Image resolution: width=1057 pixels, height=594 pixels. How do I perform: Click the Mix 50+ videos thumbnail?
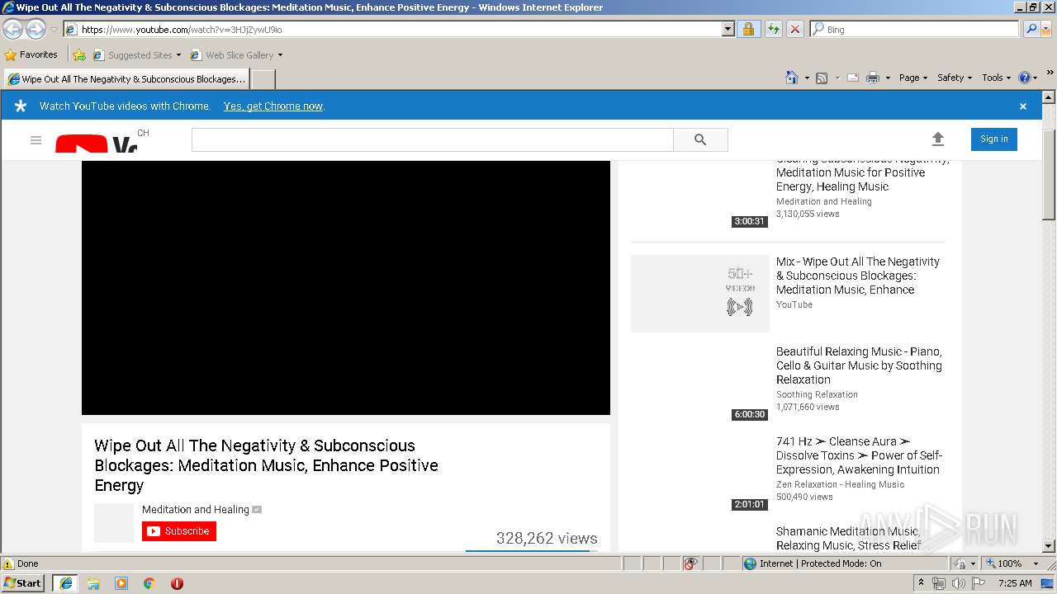700,294
